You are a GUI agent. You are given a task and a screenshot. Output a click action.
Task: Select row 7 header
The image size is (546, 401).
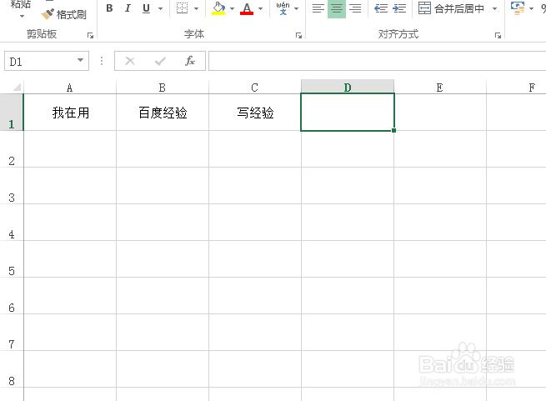click(x=12, y=333)
